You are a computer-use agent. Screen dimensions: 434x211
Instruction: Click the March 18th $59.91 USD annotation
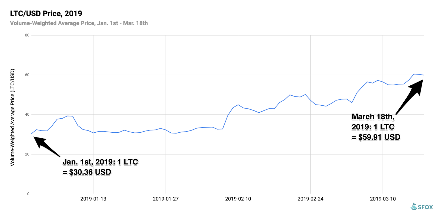click(x=376, y=127)
